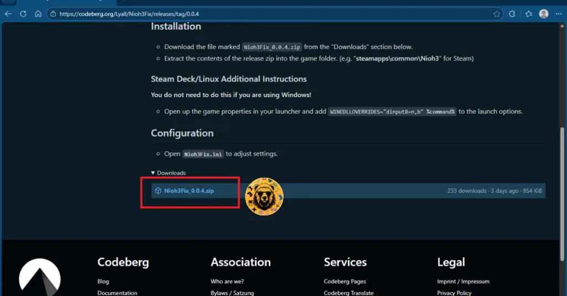
Task: Click the Codeberg footer heading
Action: tap(123, 262)
